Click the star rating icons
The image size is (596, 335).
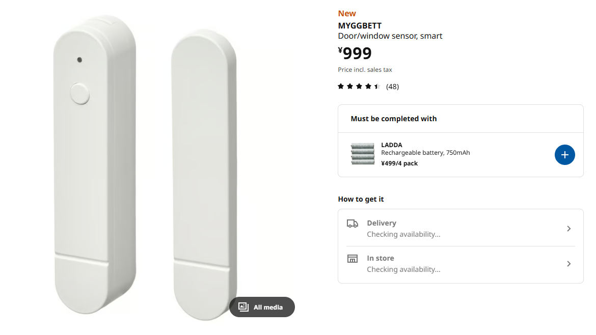point(359,87)
